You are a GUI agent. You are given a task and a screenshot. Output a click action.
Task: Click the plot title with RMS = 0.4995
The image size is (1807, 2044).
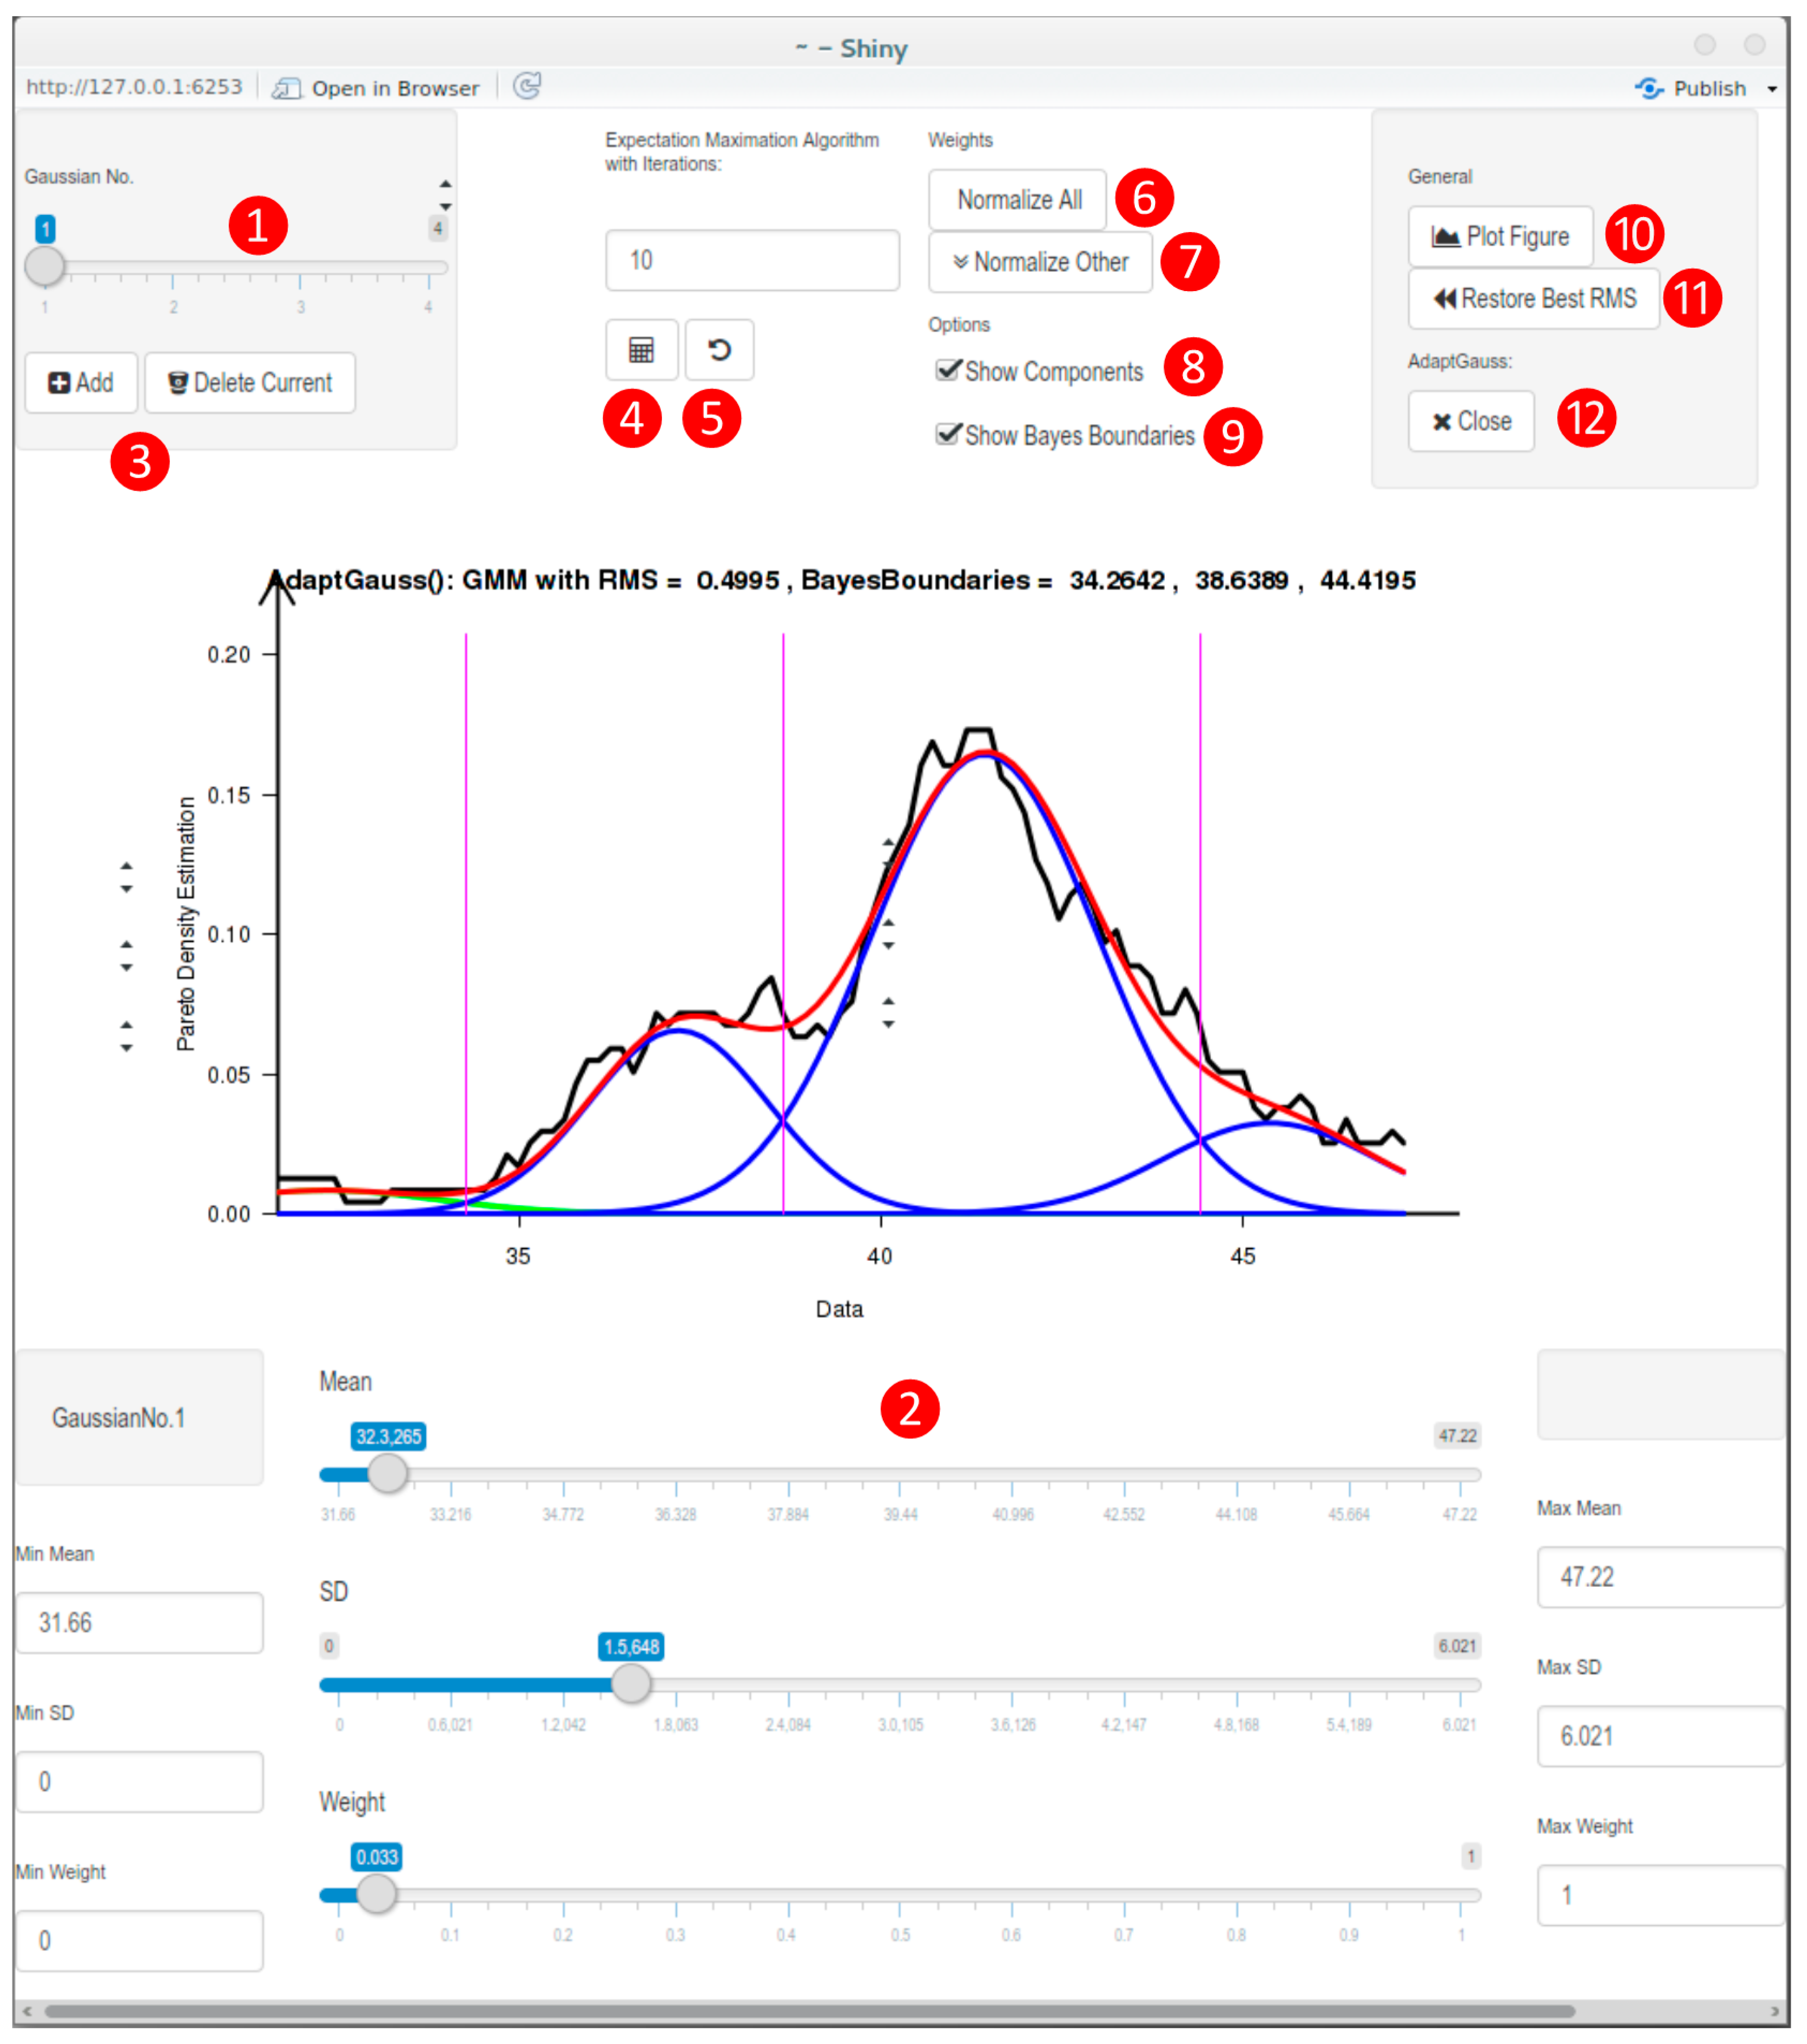coord(843,580)
